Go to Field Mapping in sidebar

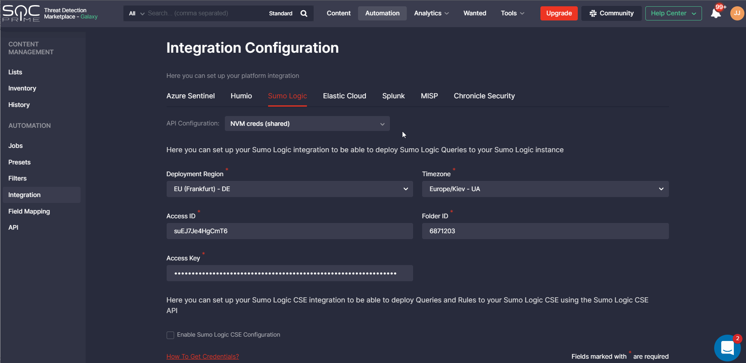(x=29, y=211)
